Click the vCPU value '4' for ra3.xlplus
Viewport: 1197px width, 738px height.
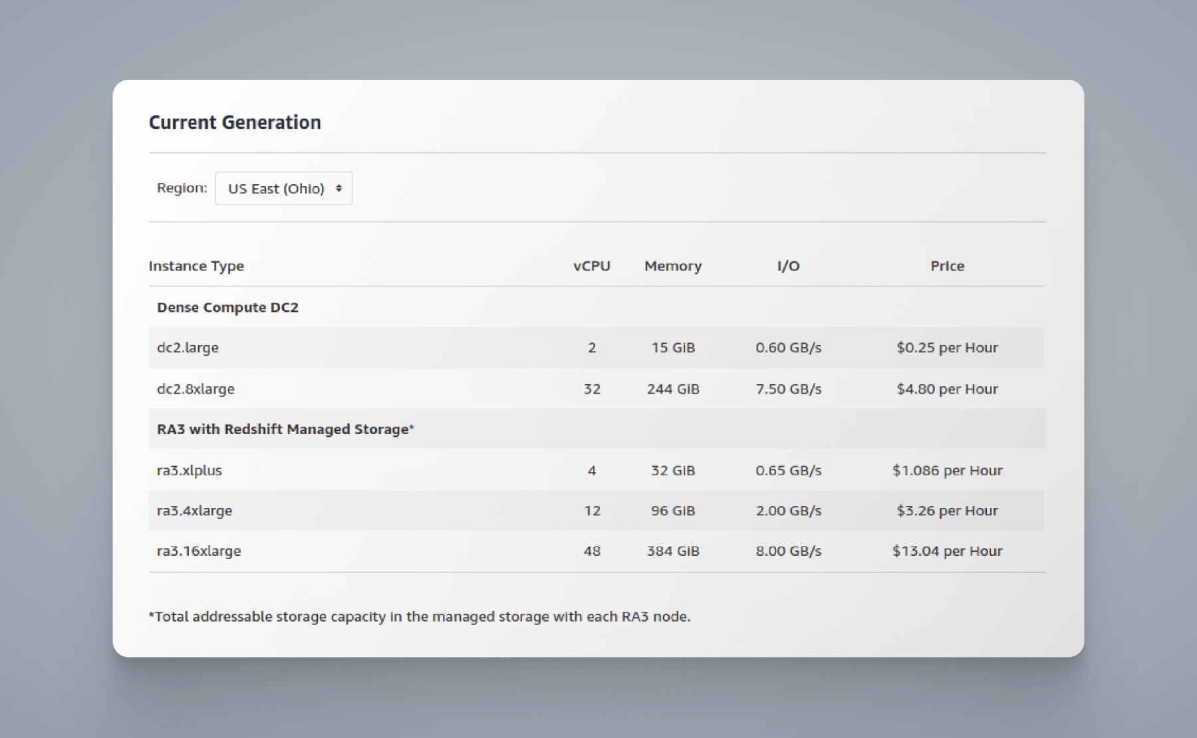click(592, 471)
